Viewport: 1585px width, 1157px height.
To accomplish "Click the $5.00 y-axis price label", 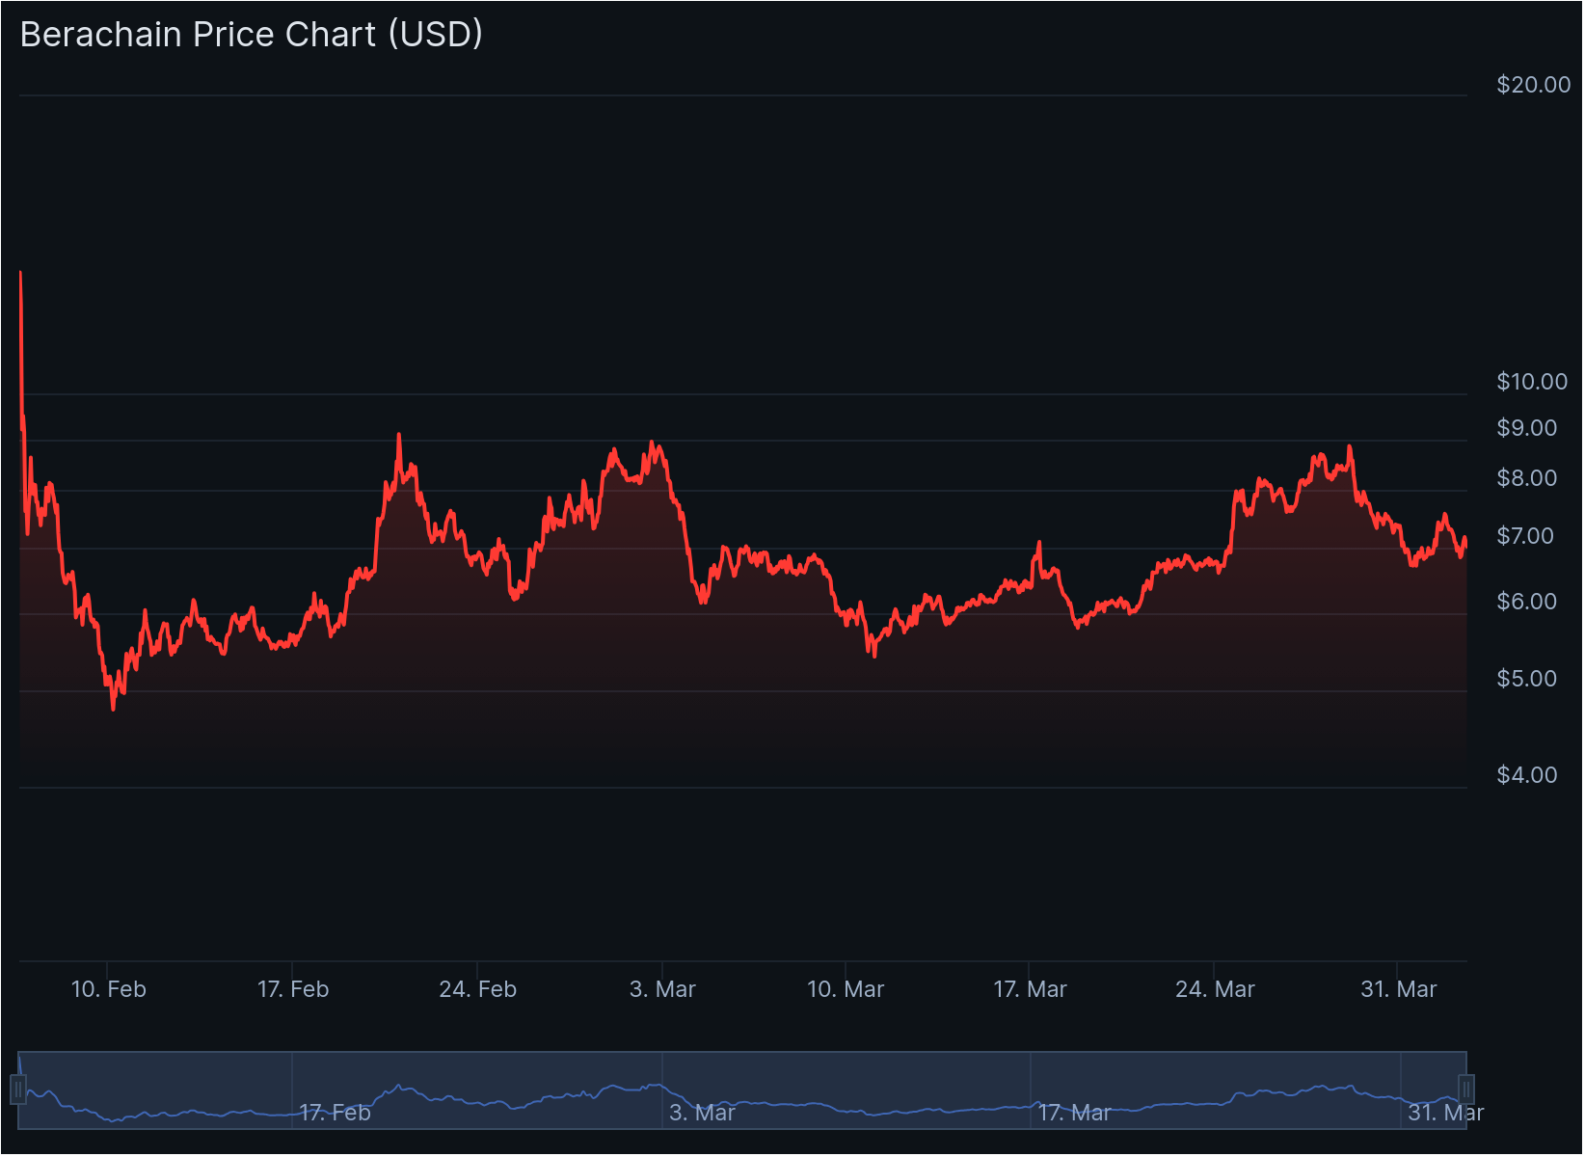I will coord(1526,679).
